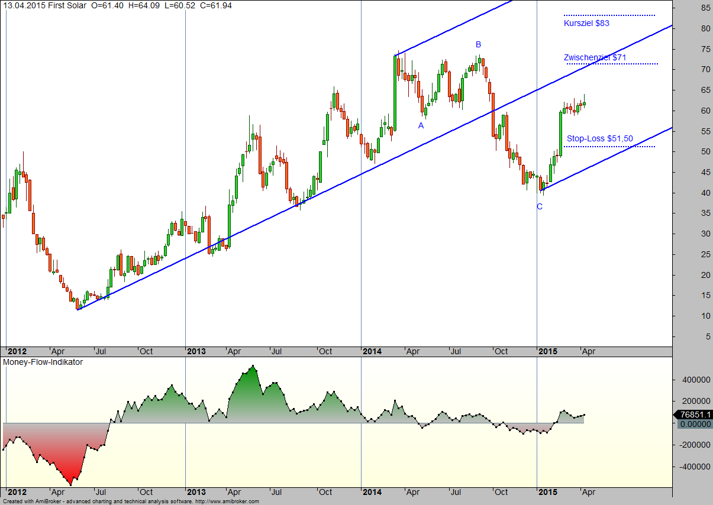Click the wave label "B" on the chart
The height and width of the screenshot is (505, 713).
[x=479, y=44]
